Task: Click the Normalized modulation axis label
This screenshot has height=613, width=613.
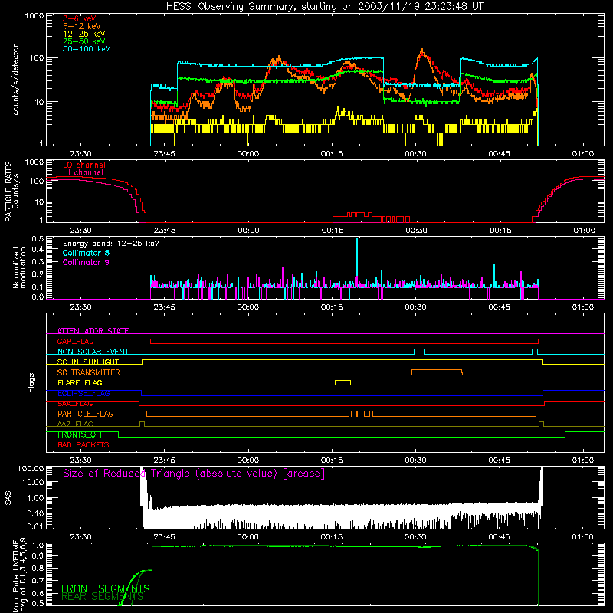Action: point(19,267)
